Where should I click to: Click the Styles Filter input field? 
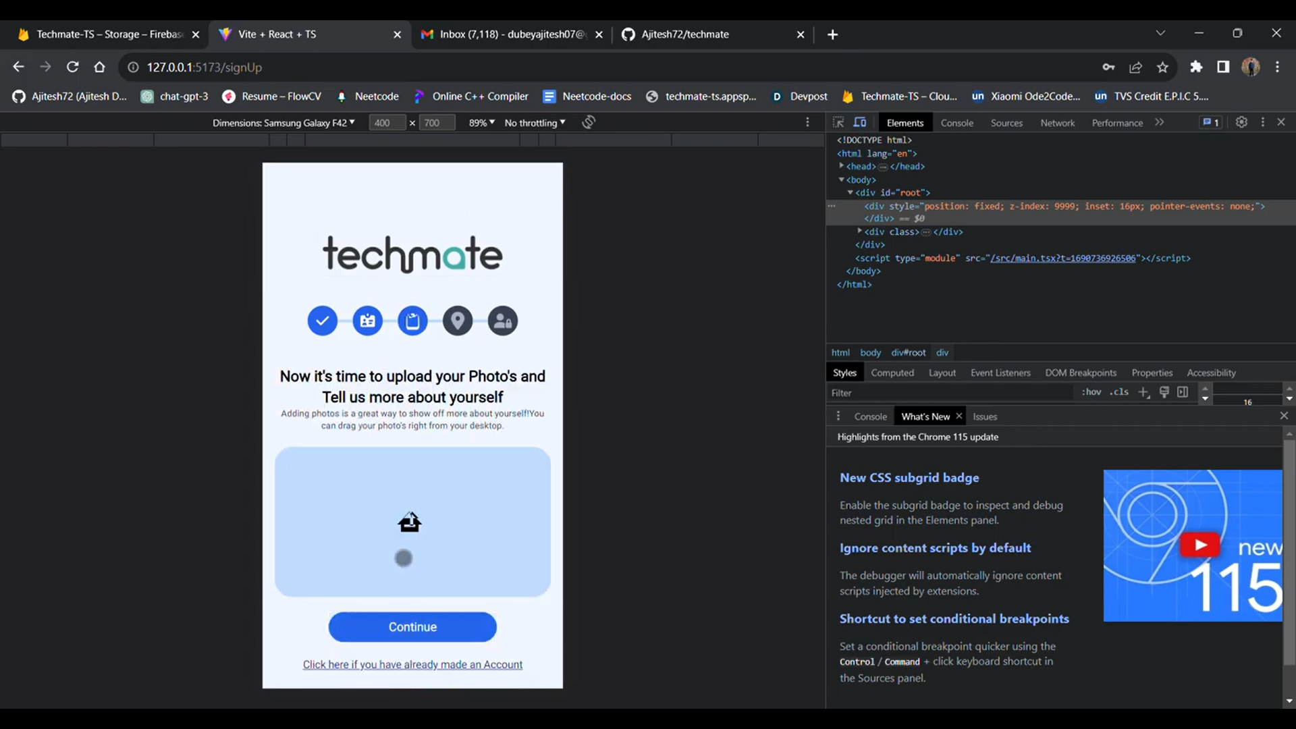(945, 393)
